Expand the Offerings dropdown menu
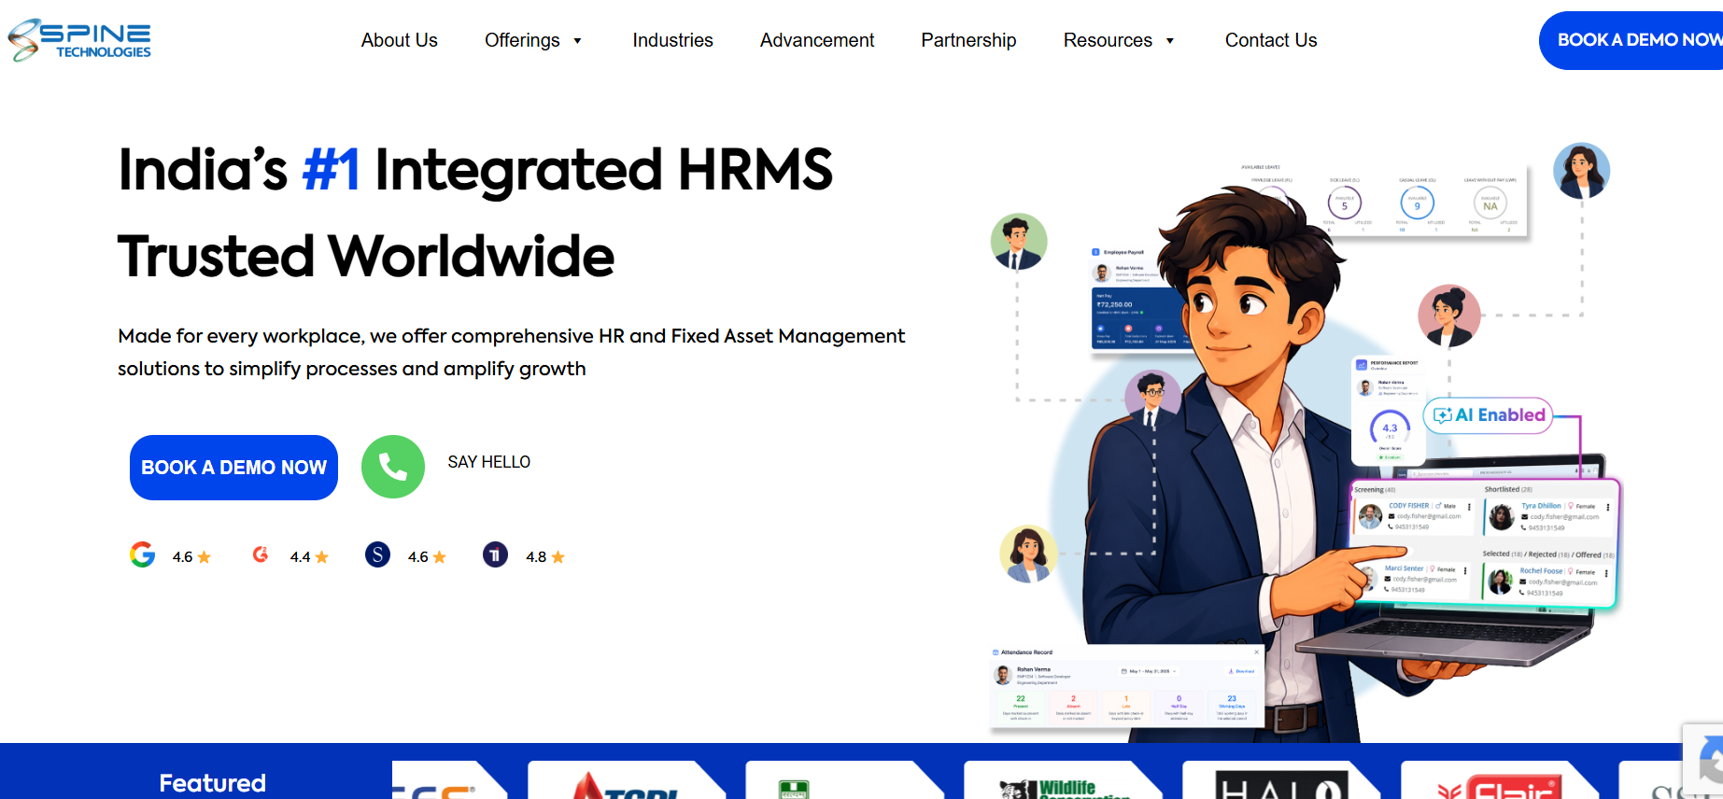The height and width of the screenshot is (799, 1723). pyautogui.click(x=533, y=40)
